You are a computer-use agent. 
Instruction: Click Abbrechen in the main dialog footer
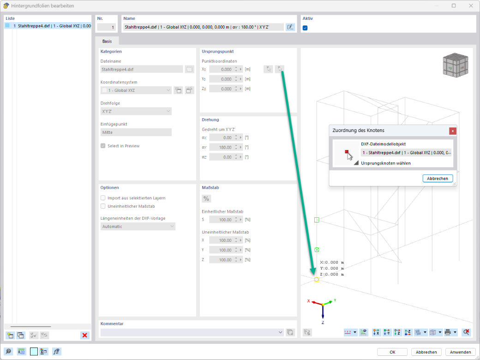426,352
